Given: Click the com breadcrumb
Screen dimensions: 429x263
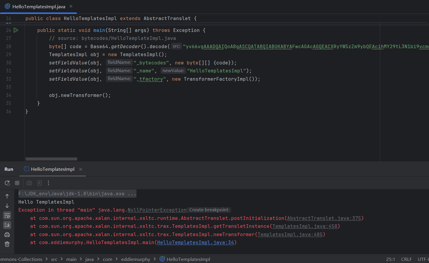Looking at the screenshot, I should pyautogui.click(x=108, y=259).
